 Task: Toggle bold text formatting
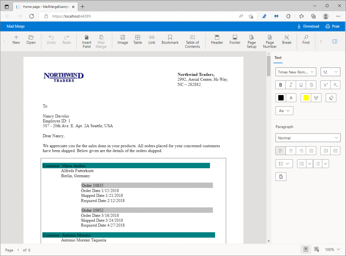click(280, 85)
